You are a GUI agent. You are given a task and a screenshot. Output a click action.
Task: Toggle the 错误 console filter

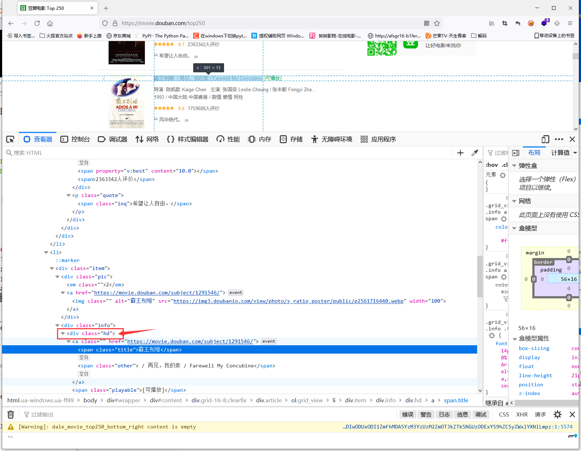click(x=407, y=414)
